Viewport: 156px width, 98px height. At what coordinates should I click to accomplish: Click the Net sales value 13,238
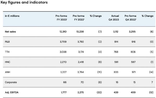click(x=80, y=32)
